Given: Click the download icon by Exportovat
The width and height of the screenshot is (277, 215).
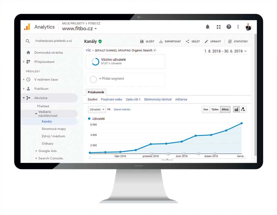Looking at the screenshot, I should (161, 41).
